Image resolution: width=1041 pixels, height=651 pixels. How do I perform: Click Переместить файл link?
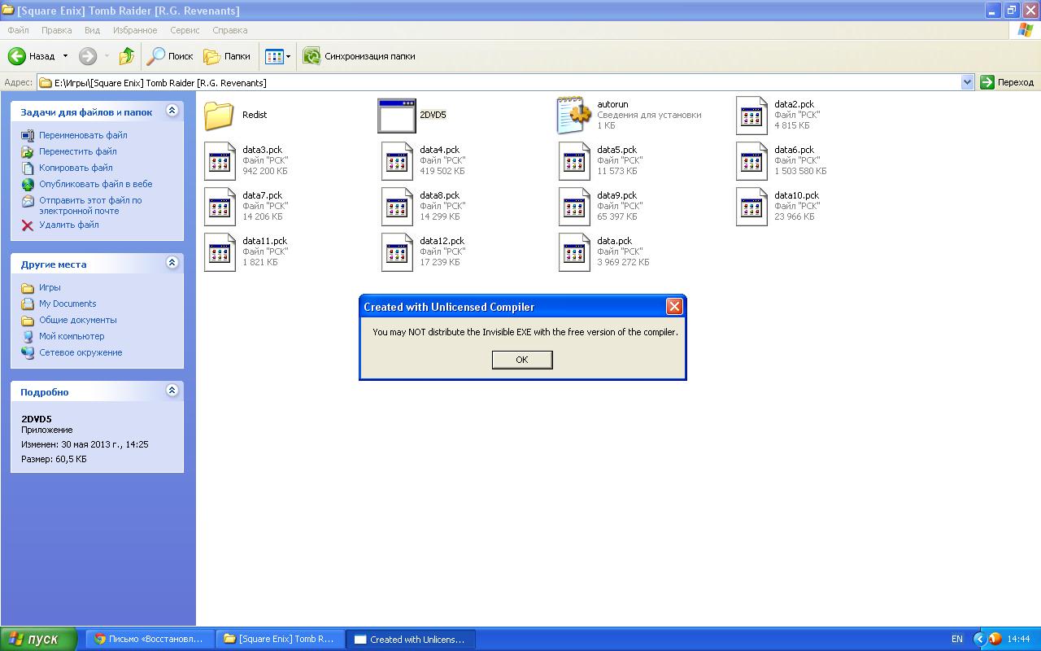(x=77, y=151)
